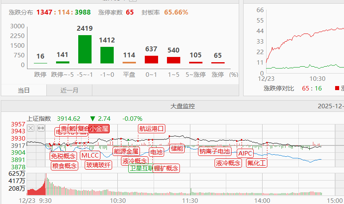Select the highlighted 小金属 sector tag
This screenshot has height=204, width=344.
coord(99,129)
